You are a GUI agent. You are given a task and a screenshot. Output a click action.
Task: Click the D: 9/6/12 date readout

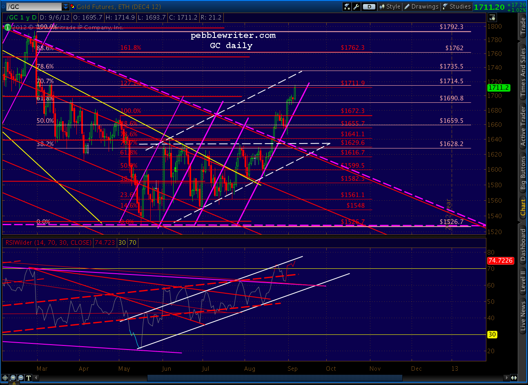point(55,17)
